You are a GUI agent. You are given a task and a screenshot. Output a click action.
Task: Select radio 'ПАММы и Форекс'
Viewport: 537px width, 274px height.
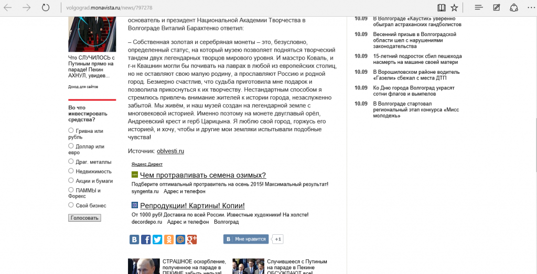(71, 190)
